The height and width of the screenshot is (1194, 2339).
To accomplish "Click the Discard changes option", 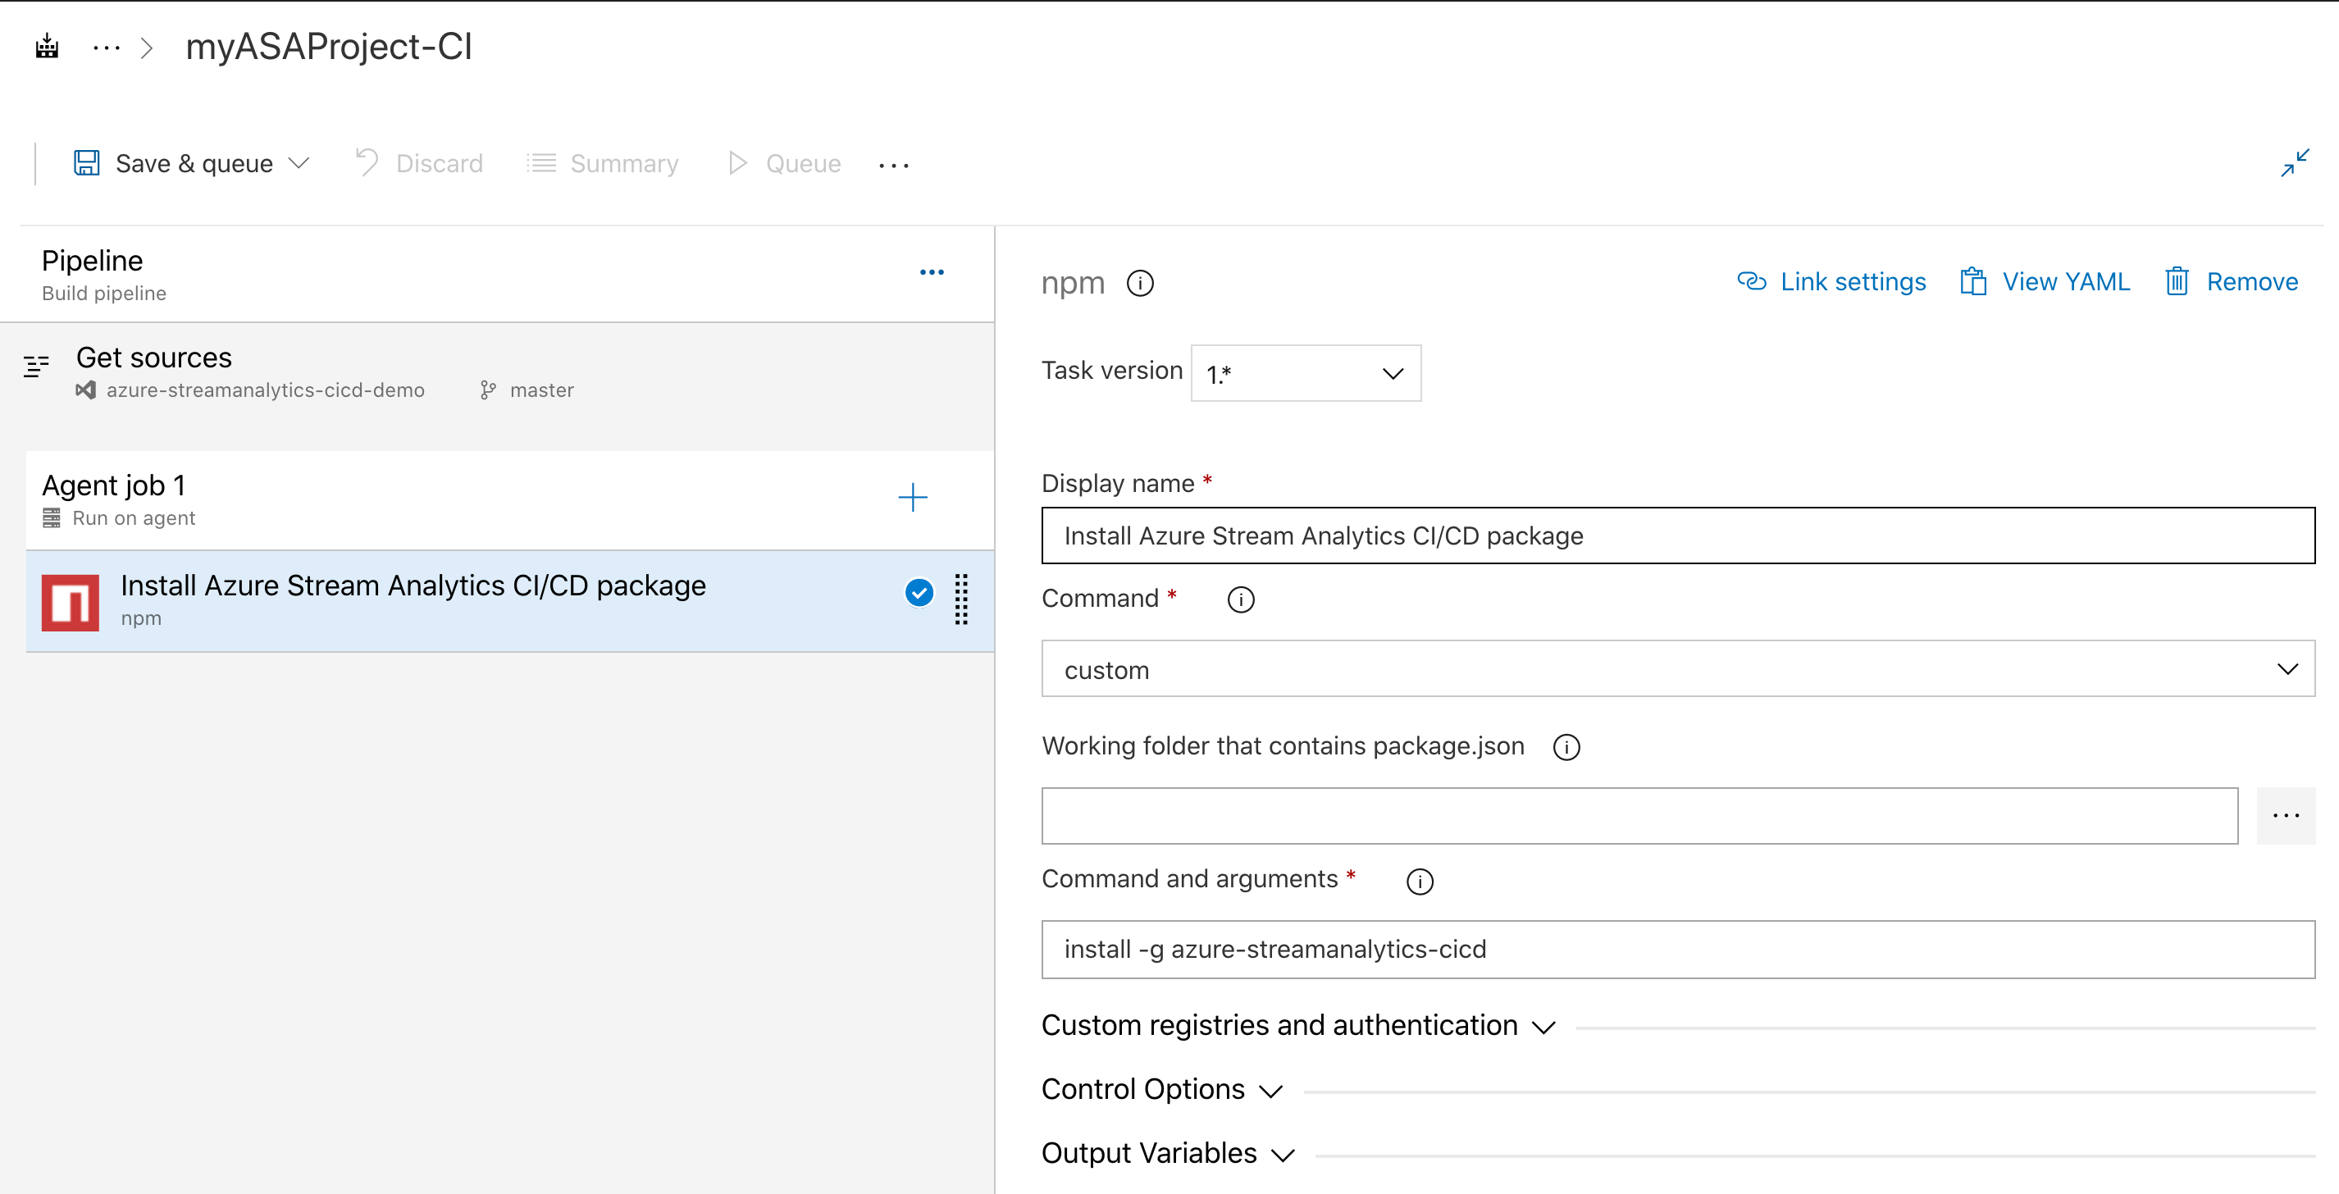I will (420, 163).
